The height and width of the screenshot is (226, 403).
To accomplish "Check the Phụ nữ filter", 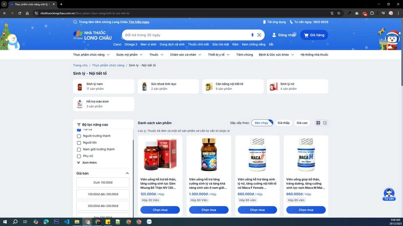I will (79, 156).
